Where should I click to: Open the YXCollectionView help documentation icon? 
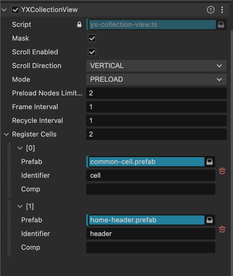tap(210, 10)
